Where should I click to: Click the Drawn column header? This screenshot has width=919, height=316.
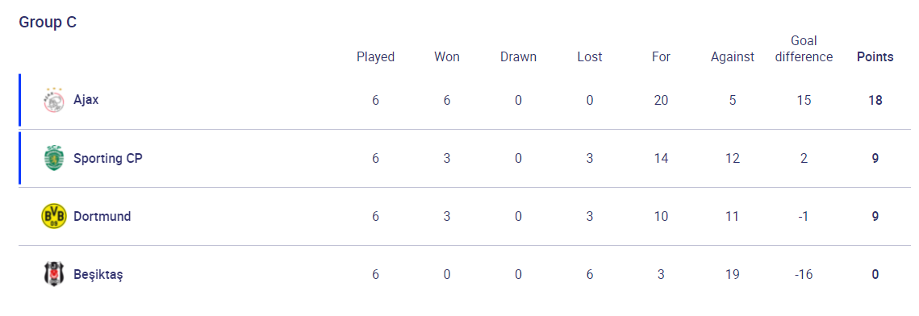518,56
